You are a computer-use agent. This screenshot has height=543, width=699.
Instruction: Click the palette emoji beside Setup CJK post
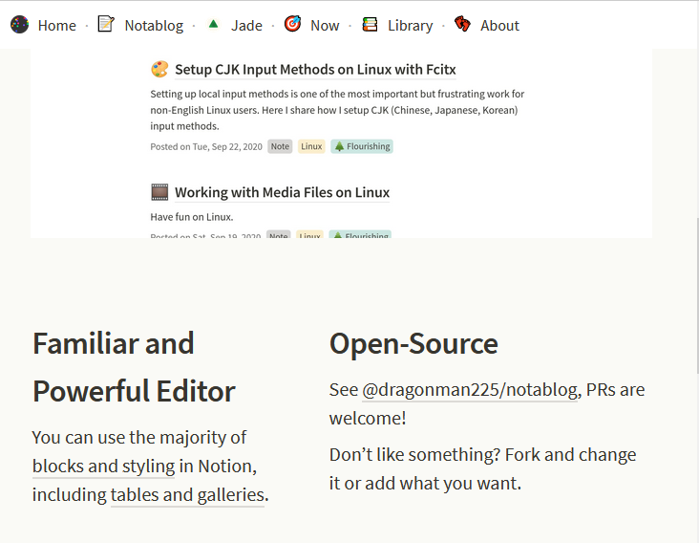coord(159,69)
